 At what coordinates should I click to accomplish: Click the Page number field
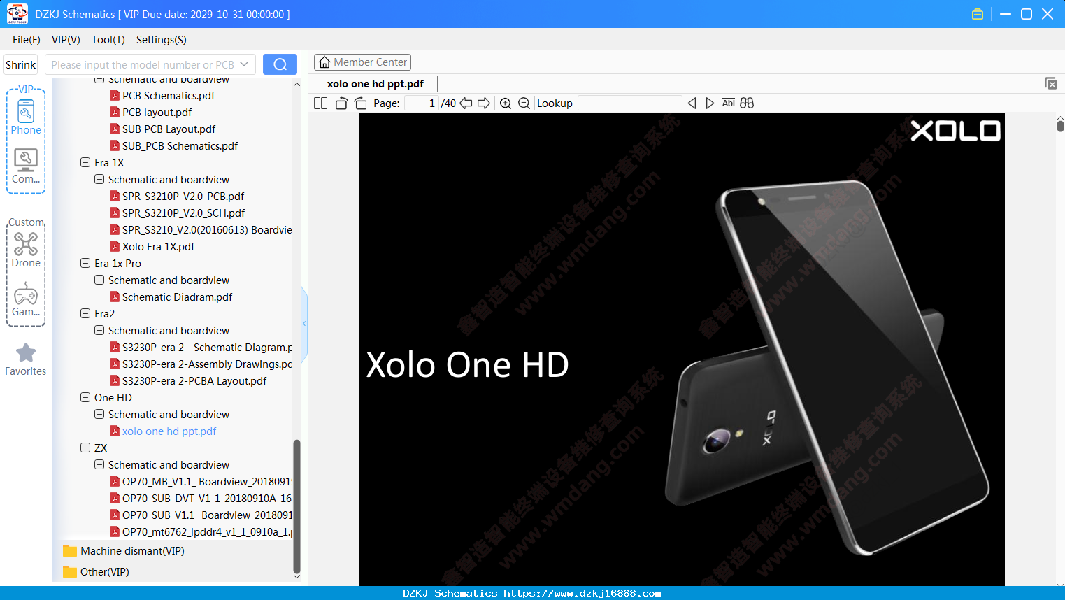pos(422,103)
